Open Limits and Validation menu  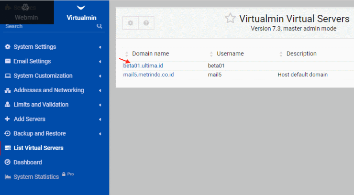click(x=41, y=105)
